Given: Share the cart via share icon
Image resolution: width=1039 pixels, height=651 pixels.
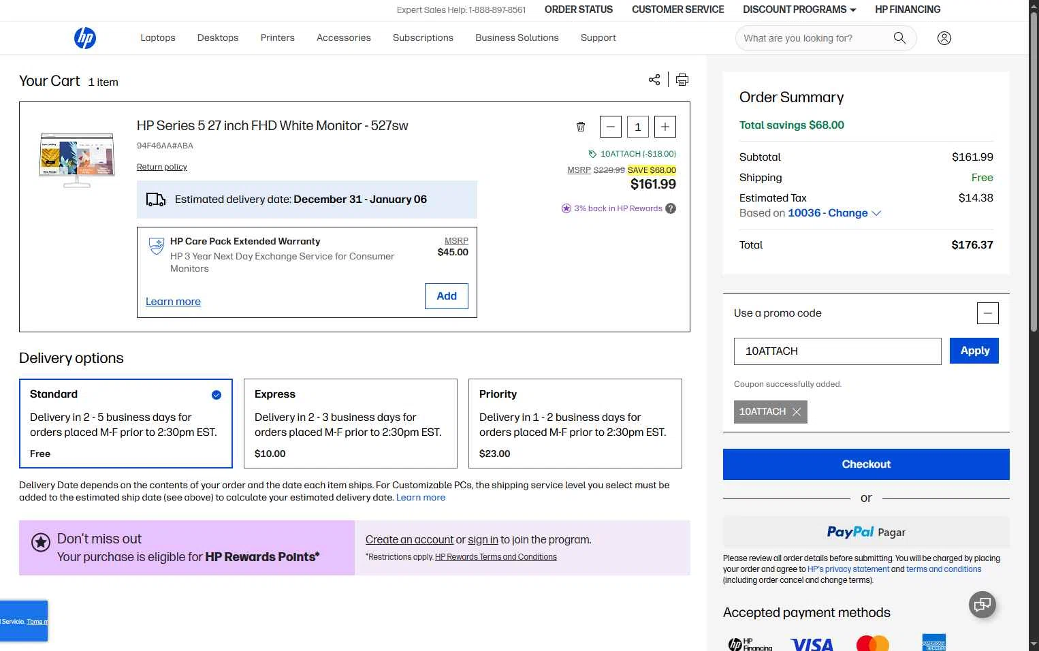Looking at the screenshot, I should click(x=654, y=80).
